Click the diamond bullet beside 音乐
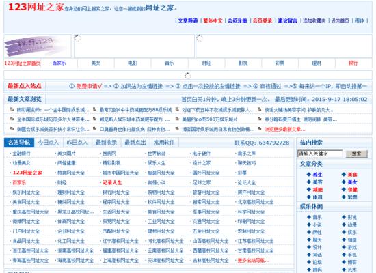 (309, 217)
